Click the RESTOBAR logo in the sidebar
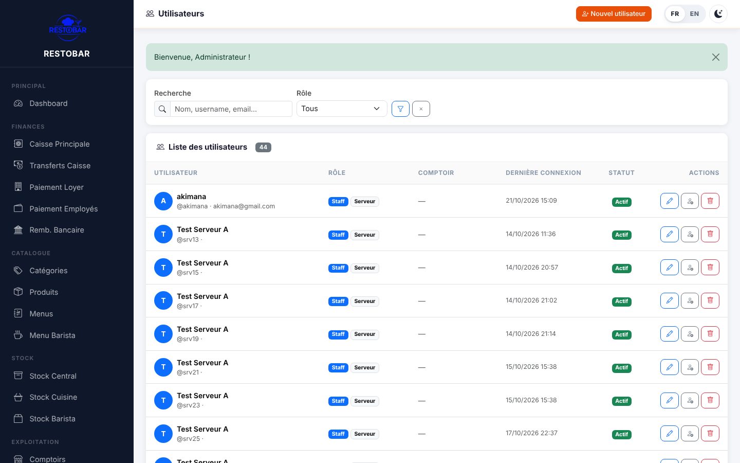Image resolution: width=740 pixels, height=463 pixels. [x=67, y=28]
